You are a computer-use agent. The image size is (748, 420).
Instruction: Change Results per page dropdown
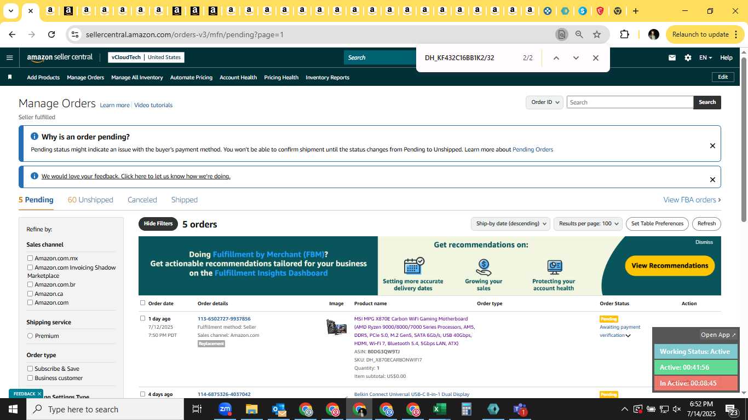[588, 224]
